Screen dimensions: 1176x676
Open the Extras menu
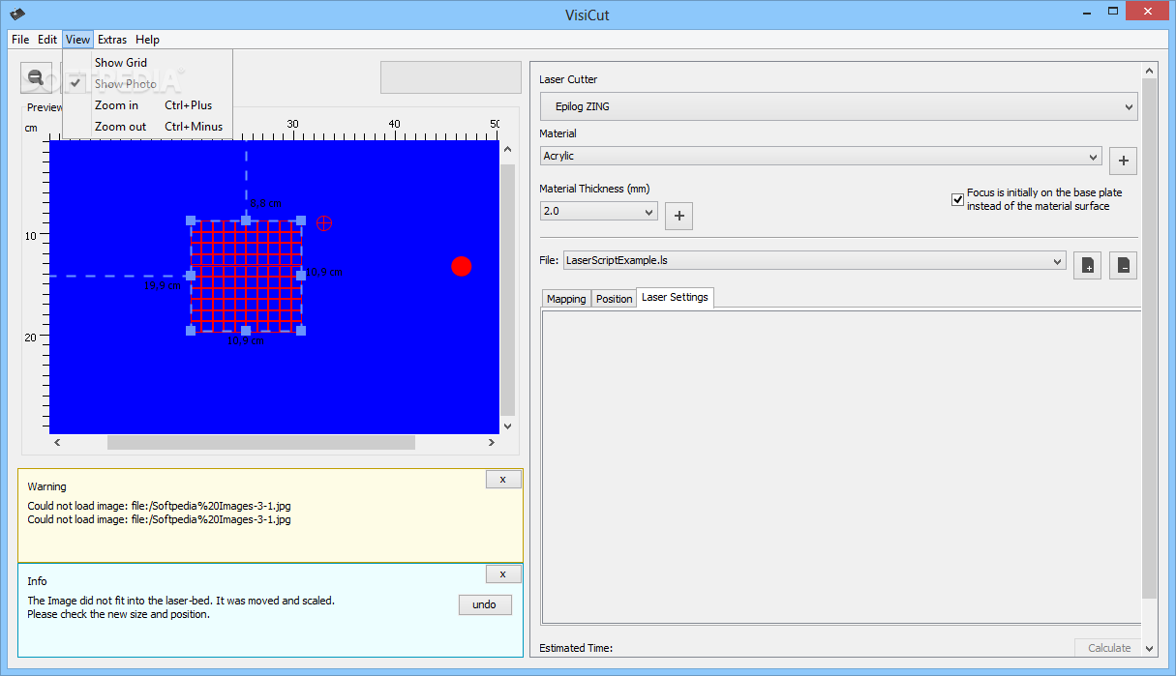pyautogui.click(x=112, y=40)
